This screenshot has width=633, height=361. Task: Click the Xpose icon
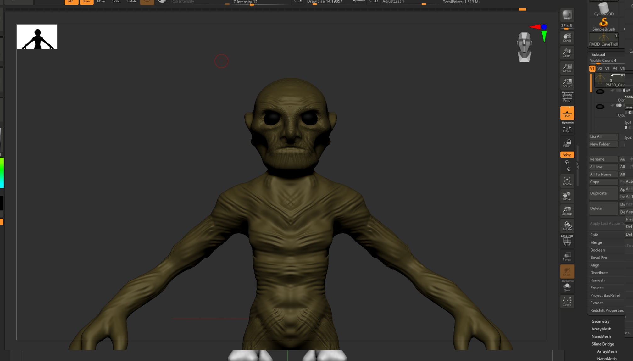coord(567,302)
